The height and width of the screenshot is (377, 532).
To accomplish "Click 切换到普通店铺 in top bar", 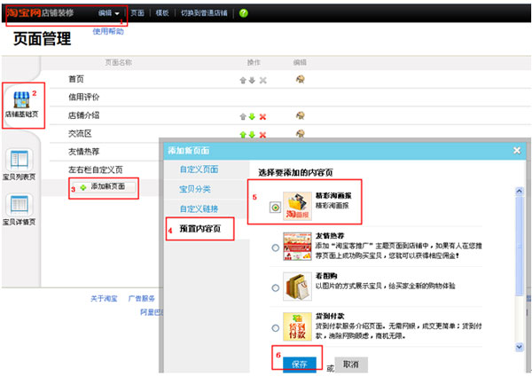I will (204, 13).
